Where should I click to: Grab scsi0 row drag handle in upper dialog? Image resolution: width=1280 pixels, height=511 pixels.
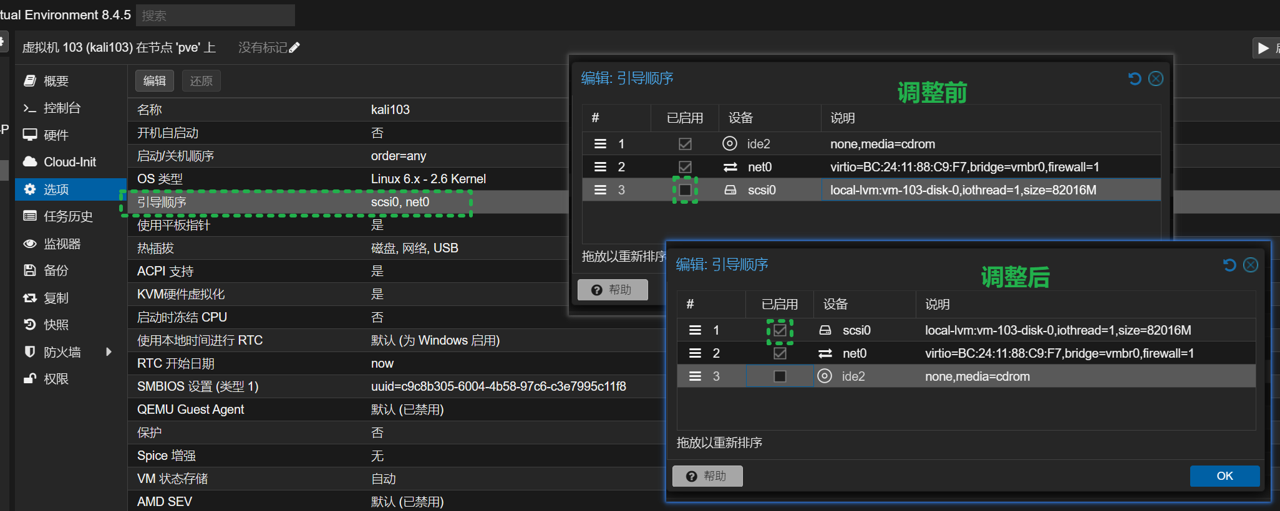point(600,190)
